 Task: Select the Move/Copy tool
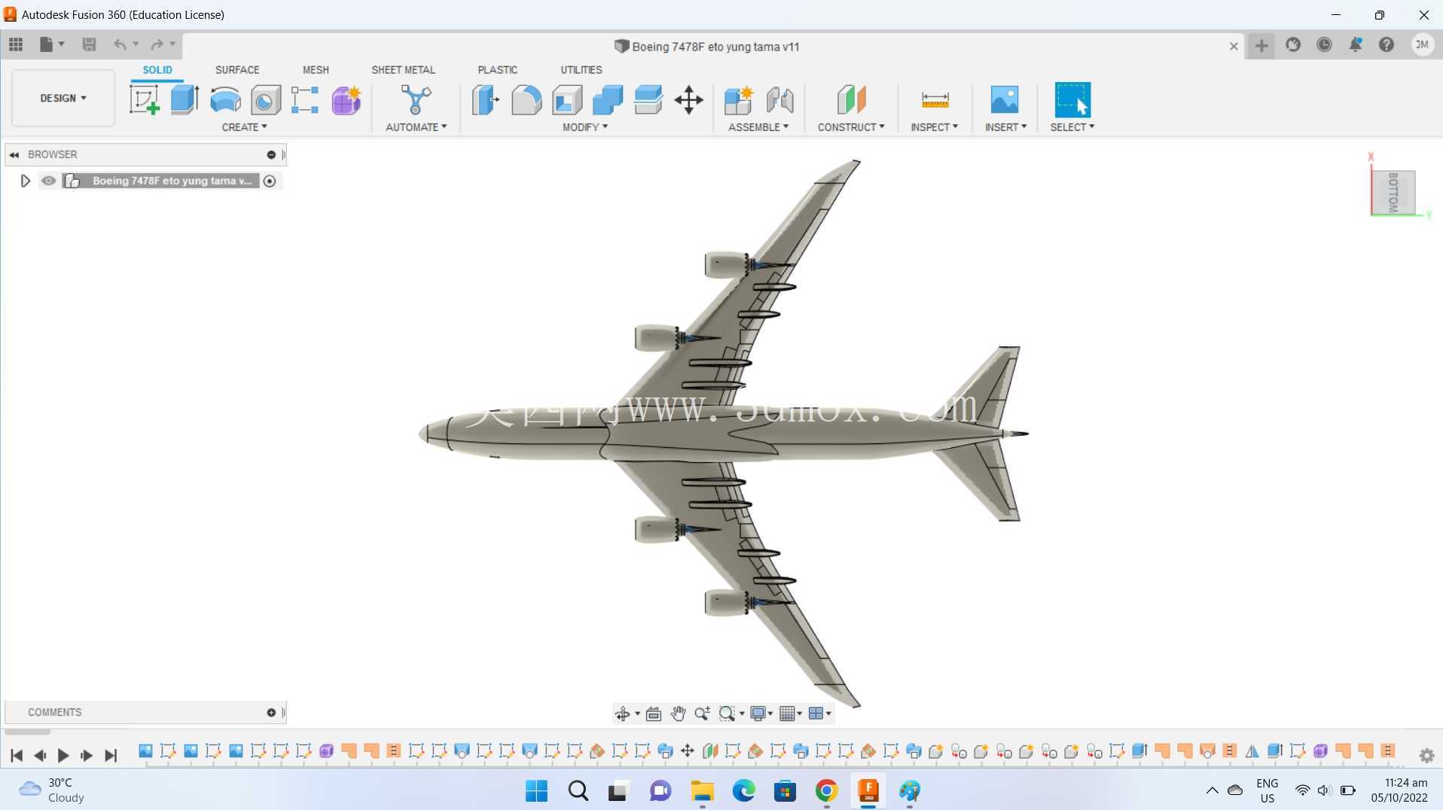tap(688, 99)
